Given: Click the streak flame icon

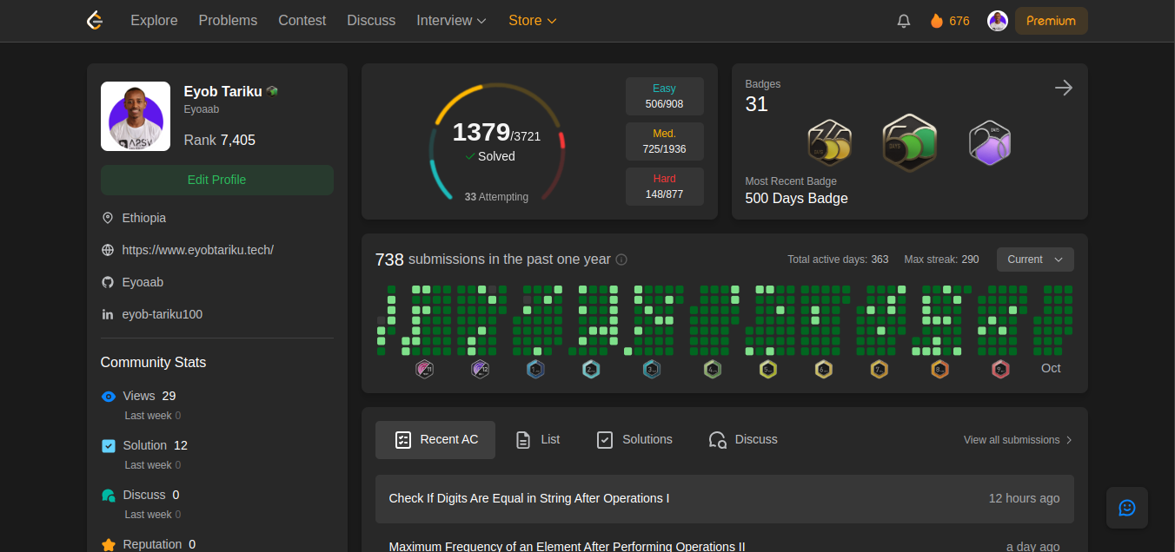Looking at the screenshot, I should coord(937,21).
